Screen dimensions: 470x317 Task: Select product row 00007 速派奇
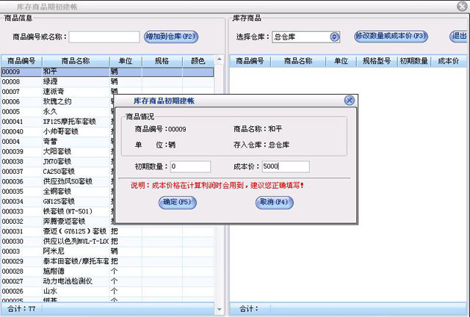coord(59,92)
